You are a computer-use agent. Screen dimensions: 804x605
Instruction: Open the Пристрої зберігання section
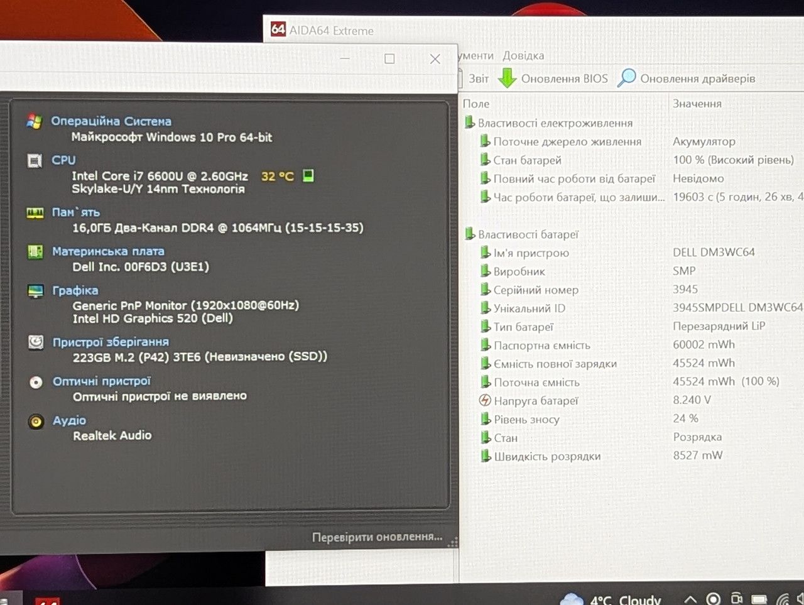(111, 342)
